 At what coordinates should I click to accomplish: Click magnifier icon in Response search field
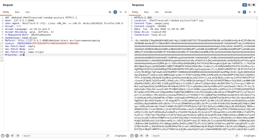[237, 136]
